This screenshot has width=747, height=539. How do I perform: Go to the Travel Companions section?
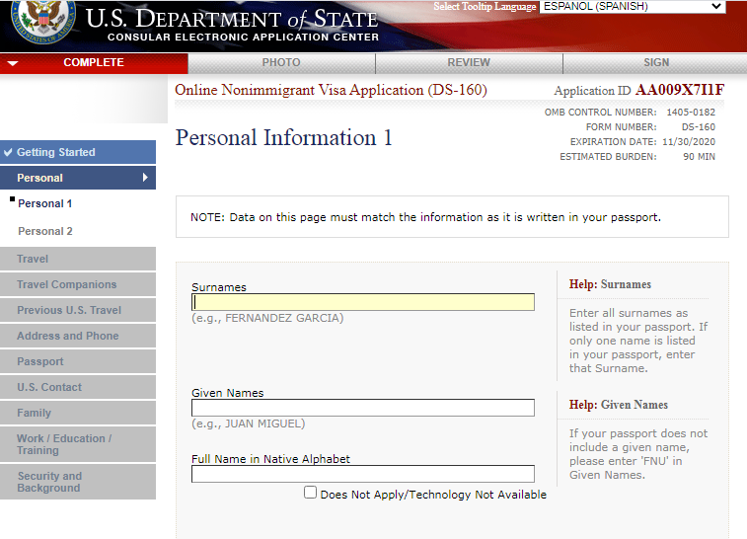(x=78, y=284)
